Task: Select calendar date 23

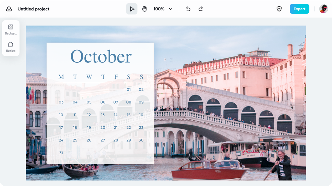Action: [141, 128]
